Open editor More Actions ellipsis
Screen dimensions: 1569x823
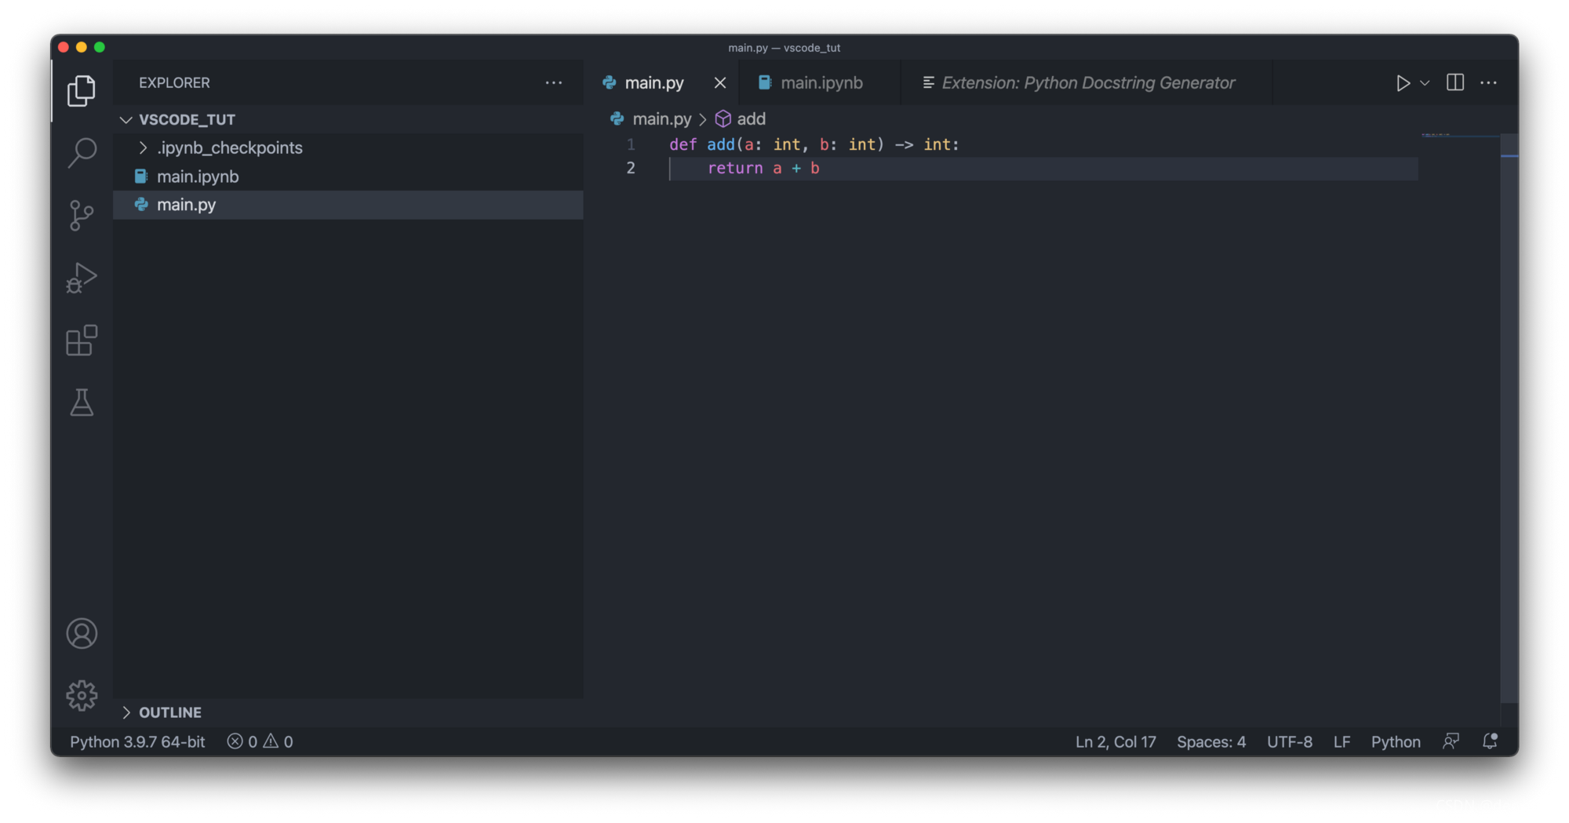pos(1488,82)
